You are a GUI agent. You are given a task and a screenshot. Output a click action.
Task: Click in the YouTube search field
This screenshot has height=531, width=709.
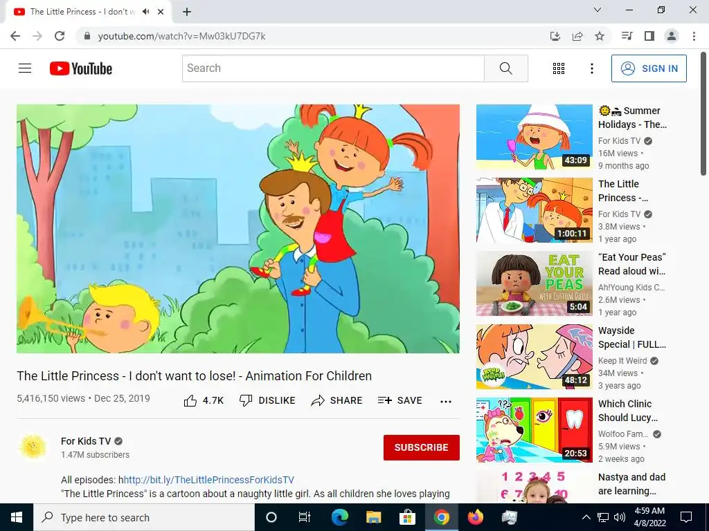coord(333,68)
